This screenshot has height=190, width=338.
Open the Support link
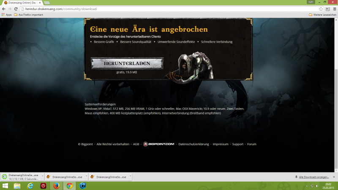tap(237, 144)
